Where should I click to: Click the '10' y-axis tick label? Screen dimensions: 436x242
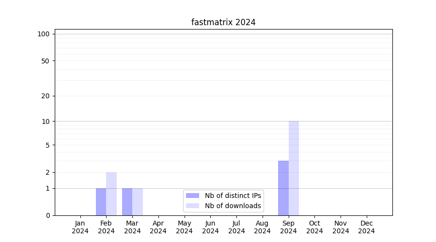(46, 121)
